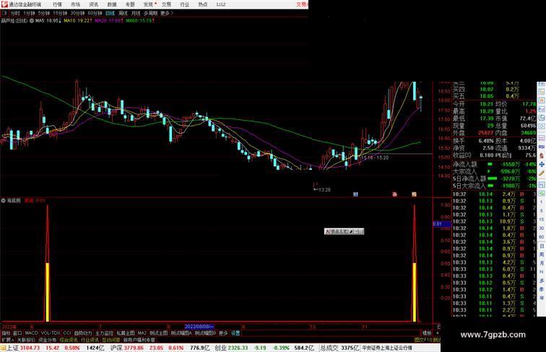
Task: Click the 15 minute shortcut in sidebar
Action: click(x=542, y=220)
